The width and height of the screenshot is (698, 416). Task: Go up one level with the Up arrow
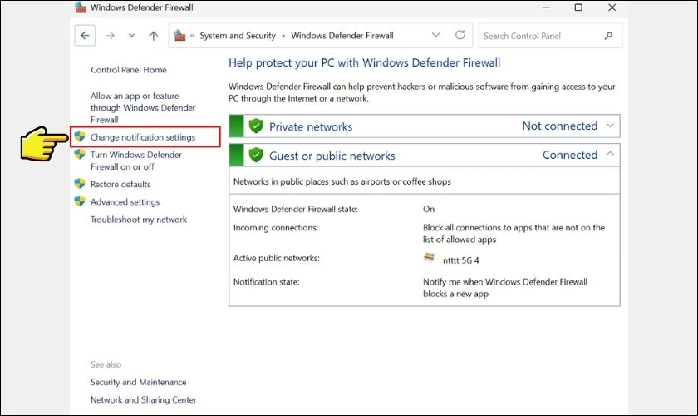click(x=153, y=36)
